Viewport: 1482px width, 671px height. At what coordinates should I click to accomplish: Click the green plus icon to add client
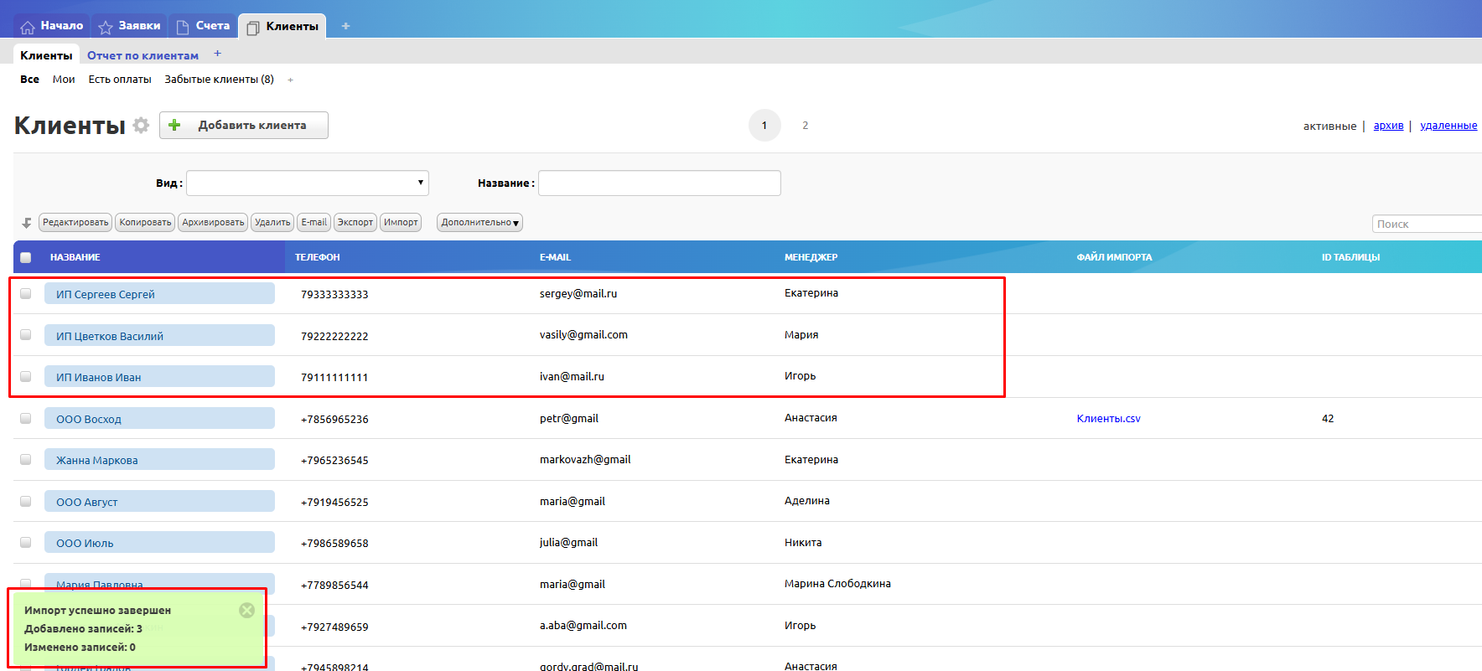coord(174,126)
